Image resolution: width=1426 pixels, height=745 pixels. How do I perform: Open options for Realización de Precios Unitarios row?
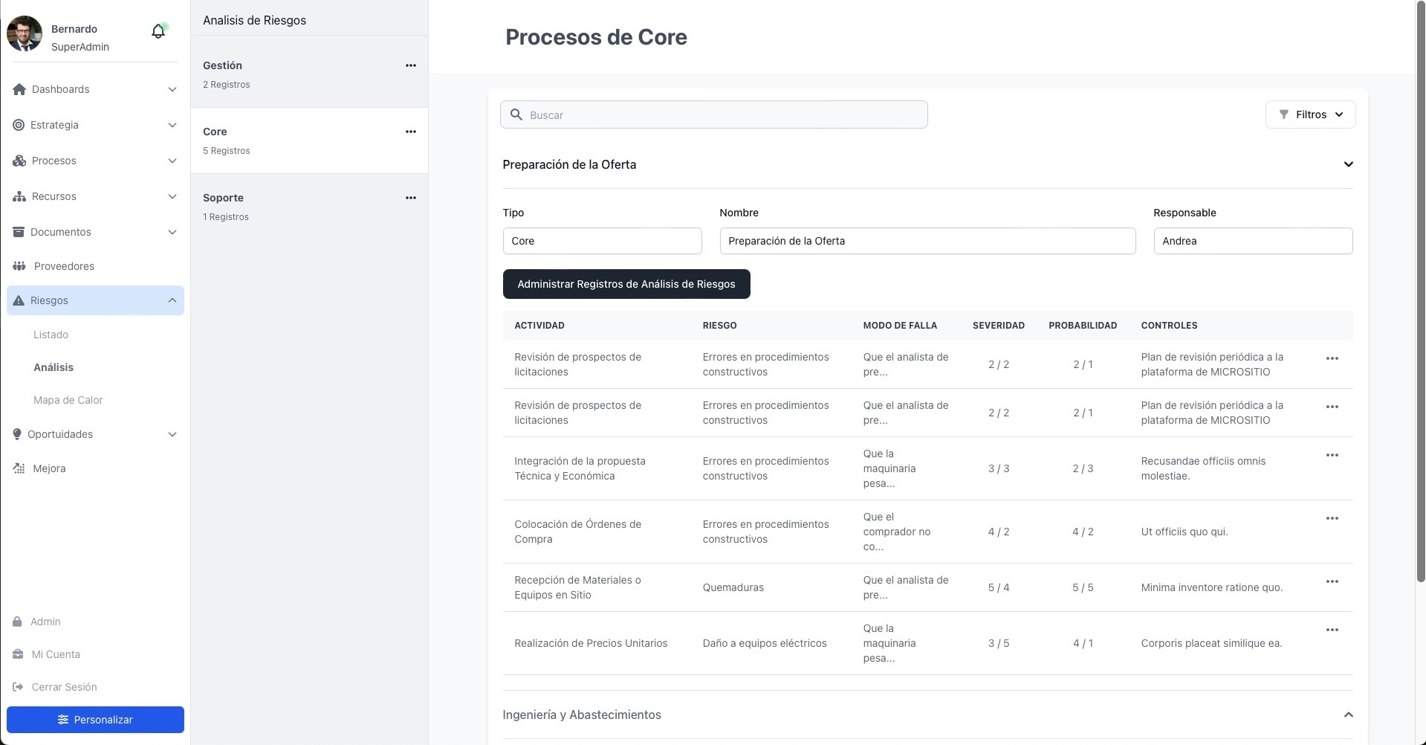[1332, 630]
